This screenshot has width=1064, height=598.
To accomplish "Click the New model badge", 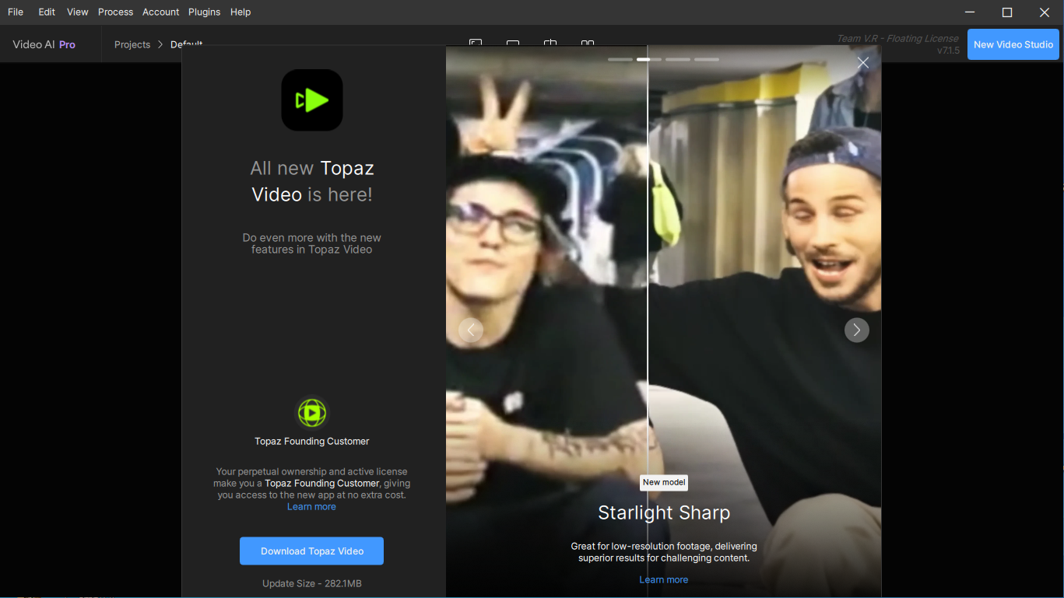I will (x=663, y=482).
